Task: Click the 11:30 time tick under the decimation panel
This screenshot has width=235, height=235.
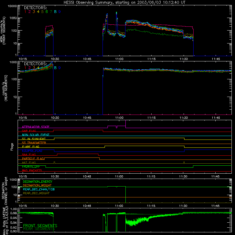Action: [x=183, y=206]
